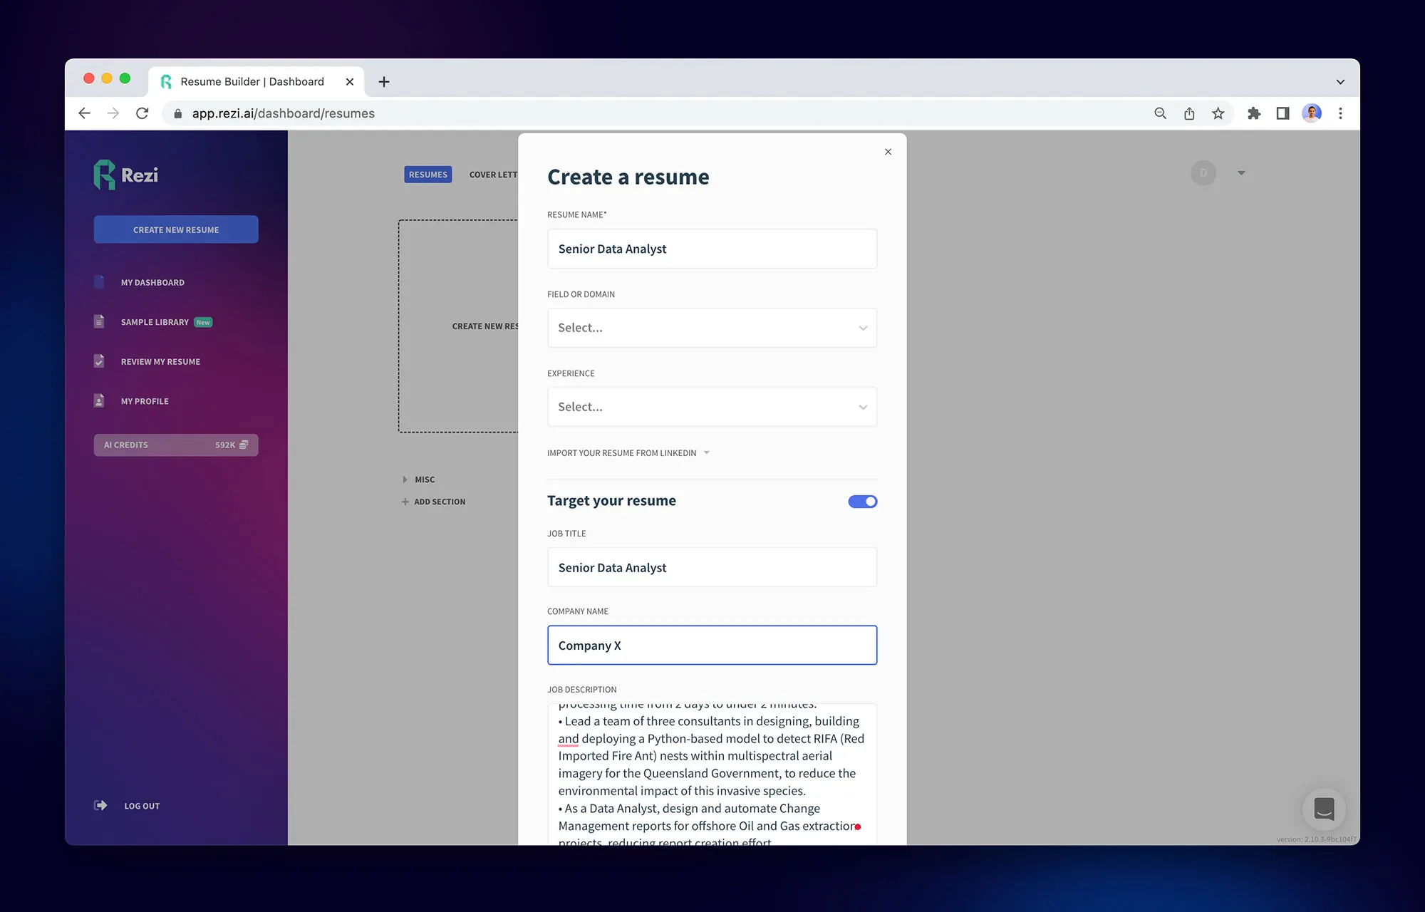Open My Dashboard in sidebar
The height and width of the screenshot is (912, 1425).
point(152,282)
